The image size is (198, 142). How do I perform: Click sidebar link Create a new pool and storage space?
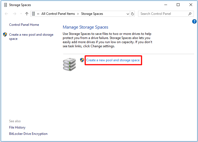[x=31, y=37]
